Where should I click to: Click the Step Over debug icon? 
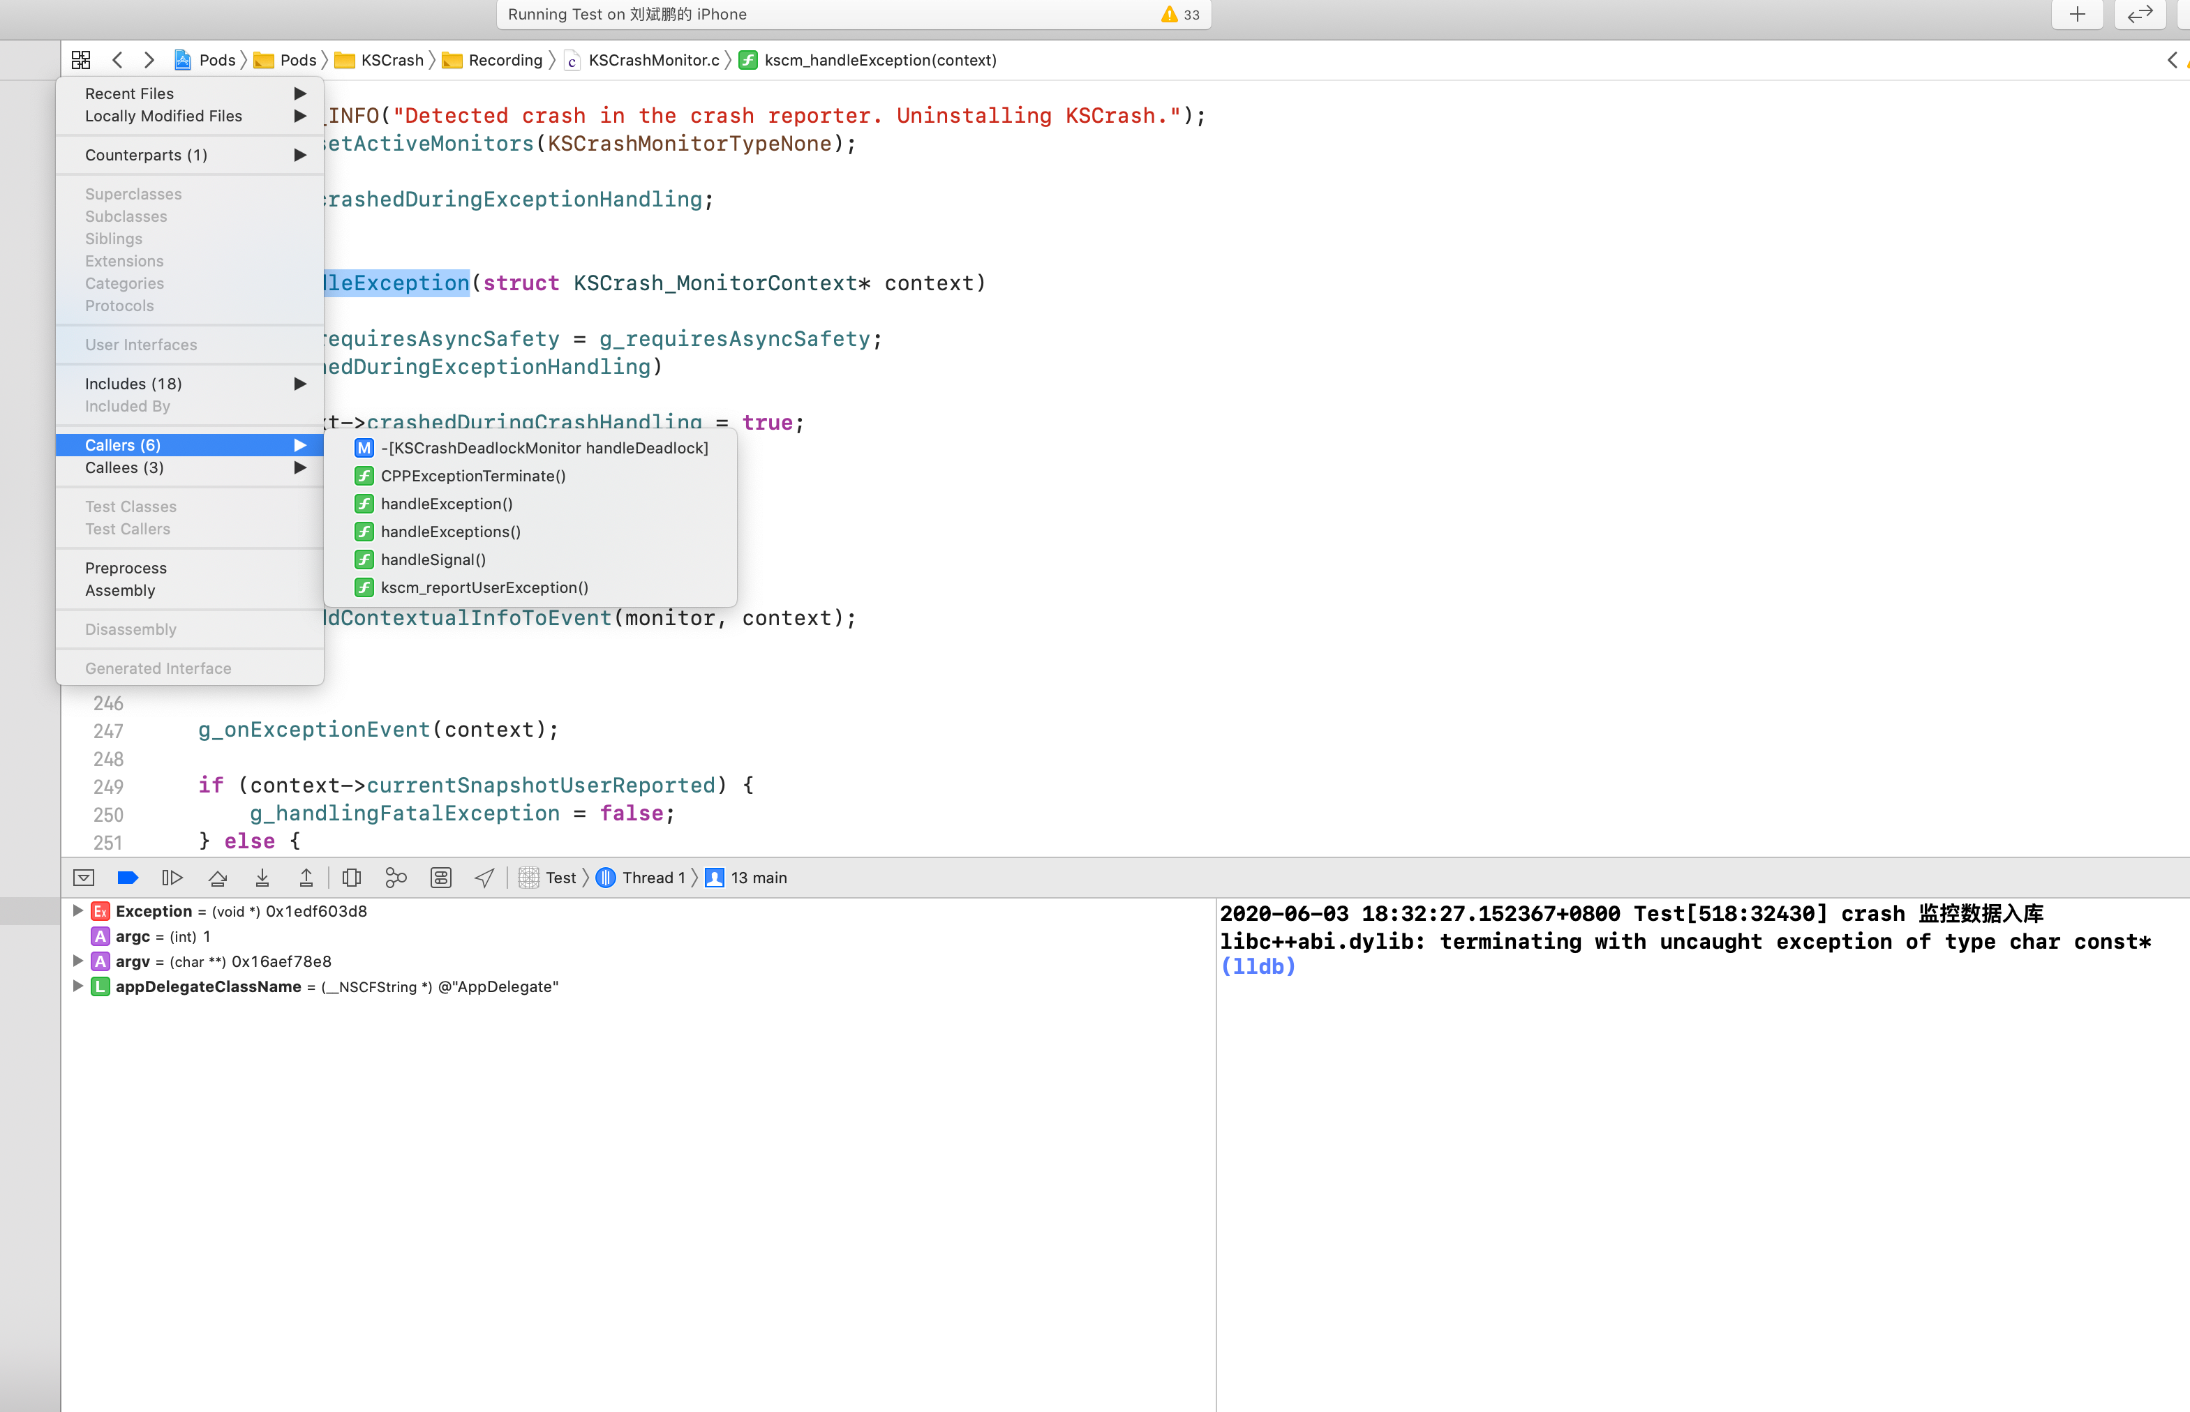[217, 878]
